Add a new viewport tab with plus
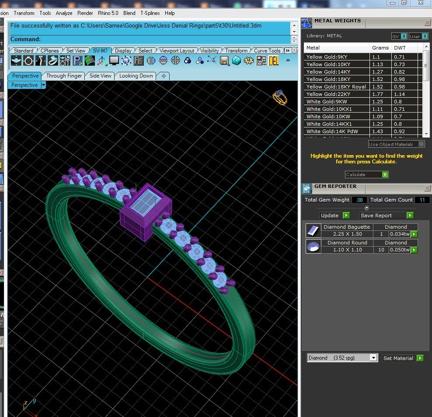Image resolution: width=432 pixels, height=417 pixels. pos(164,76)
